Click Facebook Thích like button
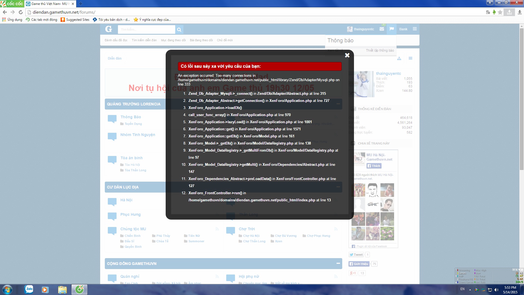524x295 pixels. click(x=374, y=166)
